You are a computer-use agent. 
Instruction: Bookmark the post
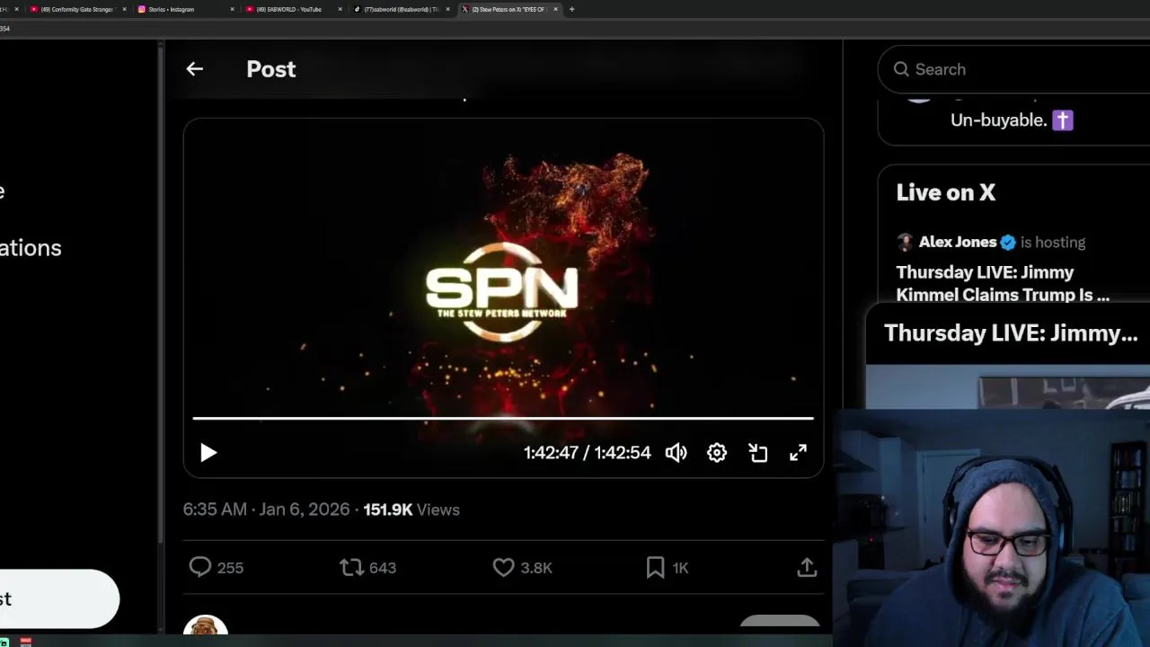point(655,567)
